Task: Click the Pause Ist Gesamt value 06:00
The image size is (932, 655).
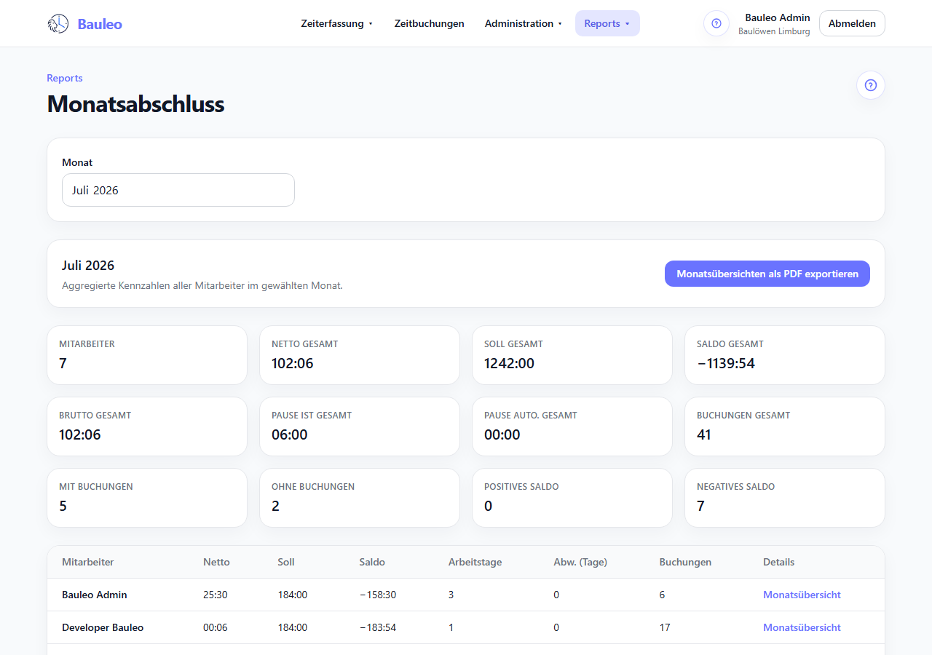Action: tap(290, 434)
